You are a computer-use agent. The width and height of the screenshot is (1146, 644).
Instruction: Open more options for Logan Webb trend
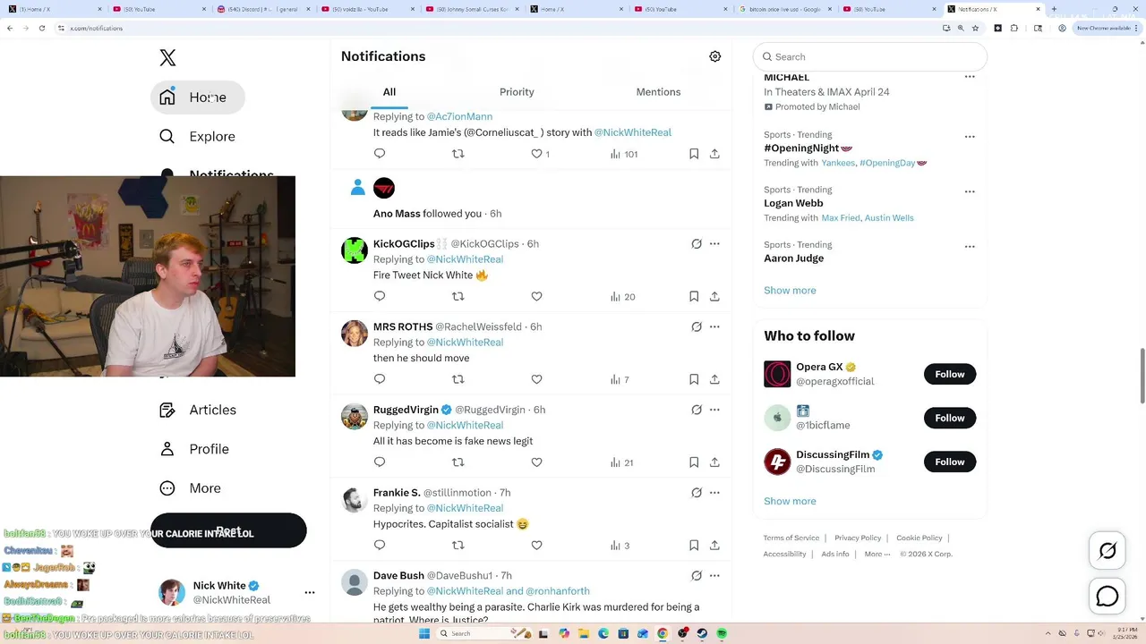[x=970, y=191]
